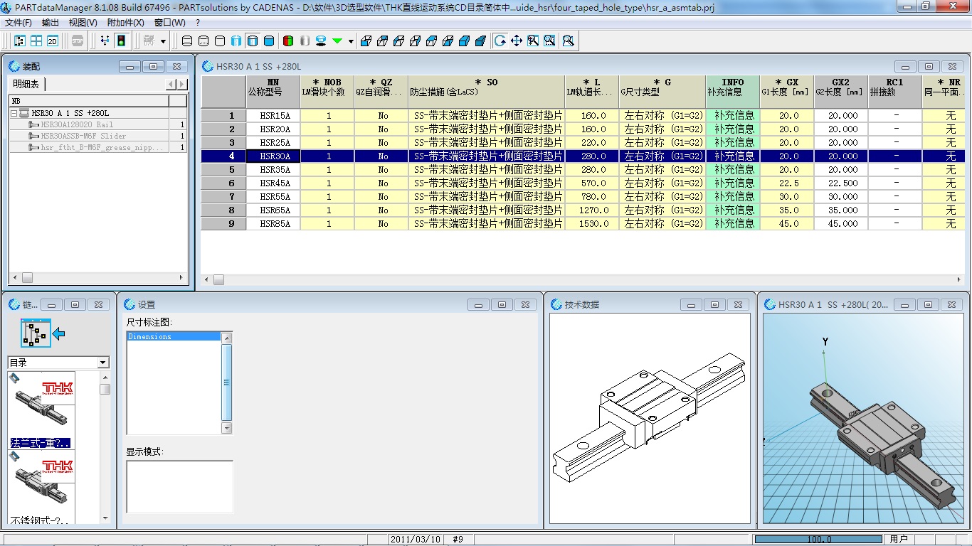Open the ? help menu
Image resolution: width=972 pixels, height=546 pixels.
pyautogui.click(x=198, y=23)
